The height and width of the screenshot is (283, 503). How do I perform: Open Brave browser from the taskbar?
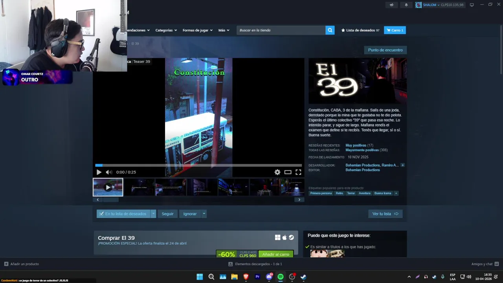pyautogui.click(x=246, y=277)
